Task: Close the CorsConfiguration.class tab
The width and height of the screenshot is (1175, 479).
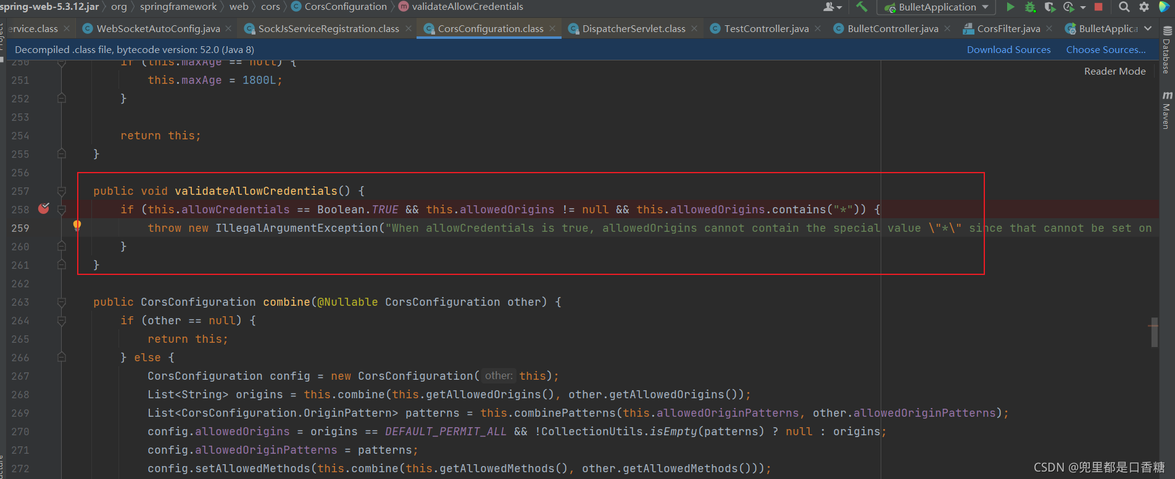Action: [x=552, y=28]
